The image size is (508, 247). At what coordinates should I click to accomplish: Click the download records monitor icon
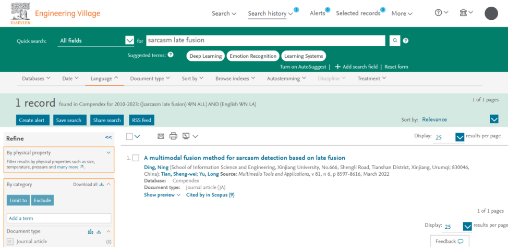pyautogui.click(x=186, y=136)
